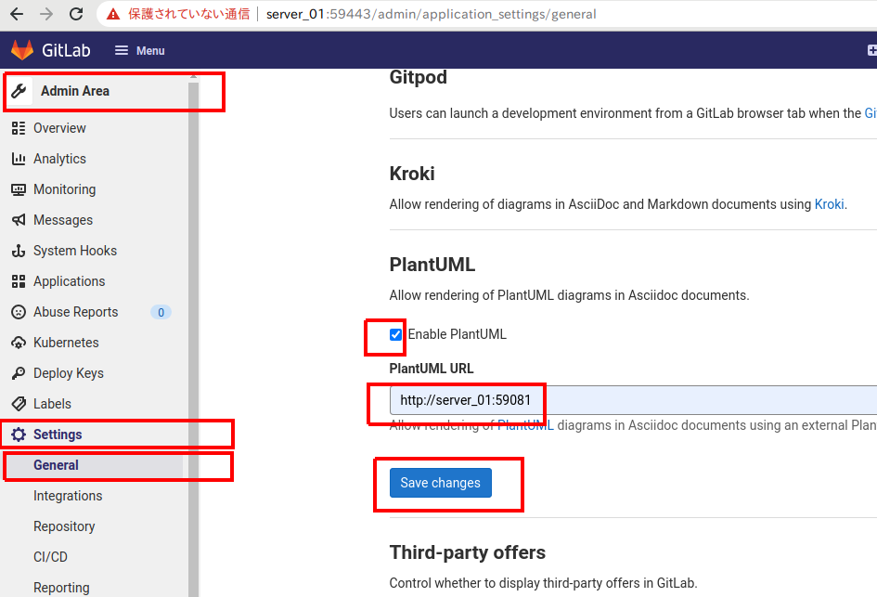
Task: Click the Monitoring screen icon
Action: point(19,189)
